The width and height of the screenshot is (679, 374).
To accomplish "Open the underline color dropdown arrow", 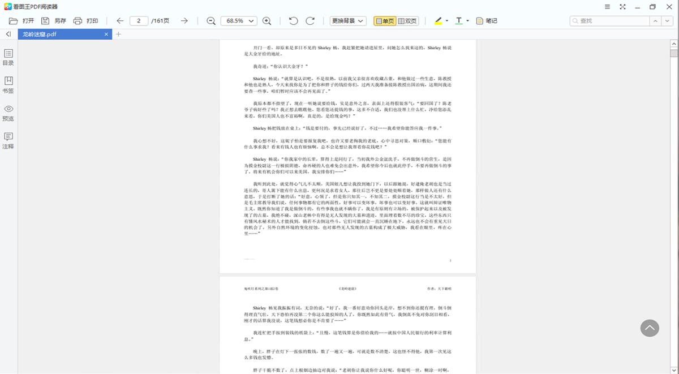I will pos(467,20).
